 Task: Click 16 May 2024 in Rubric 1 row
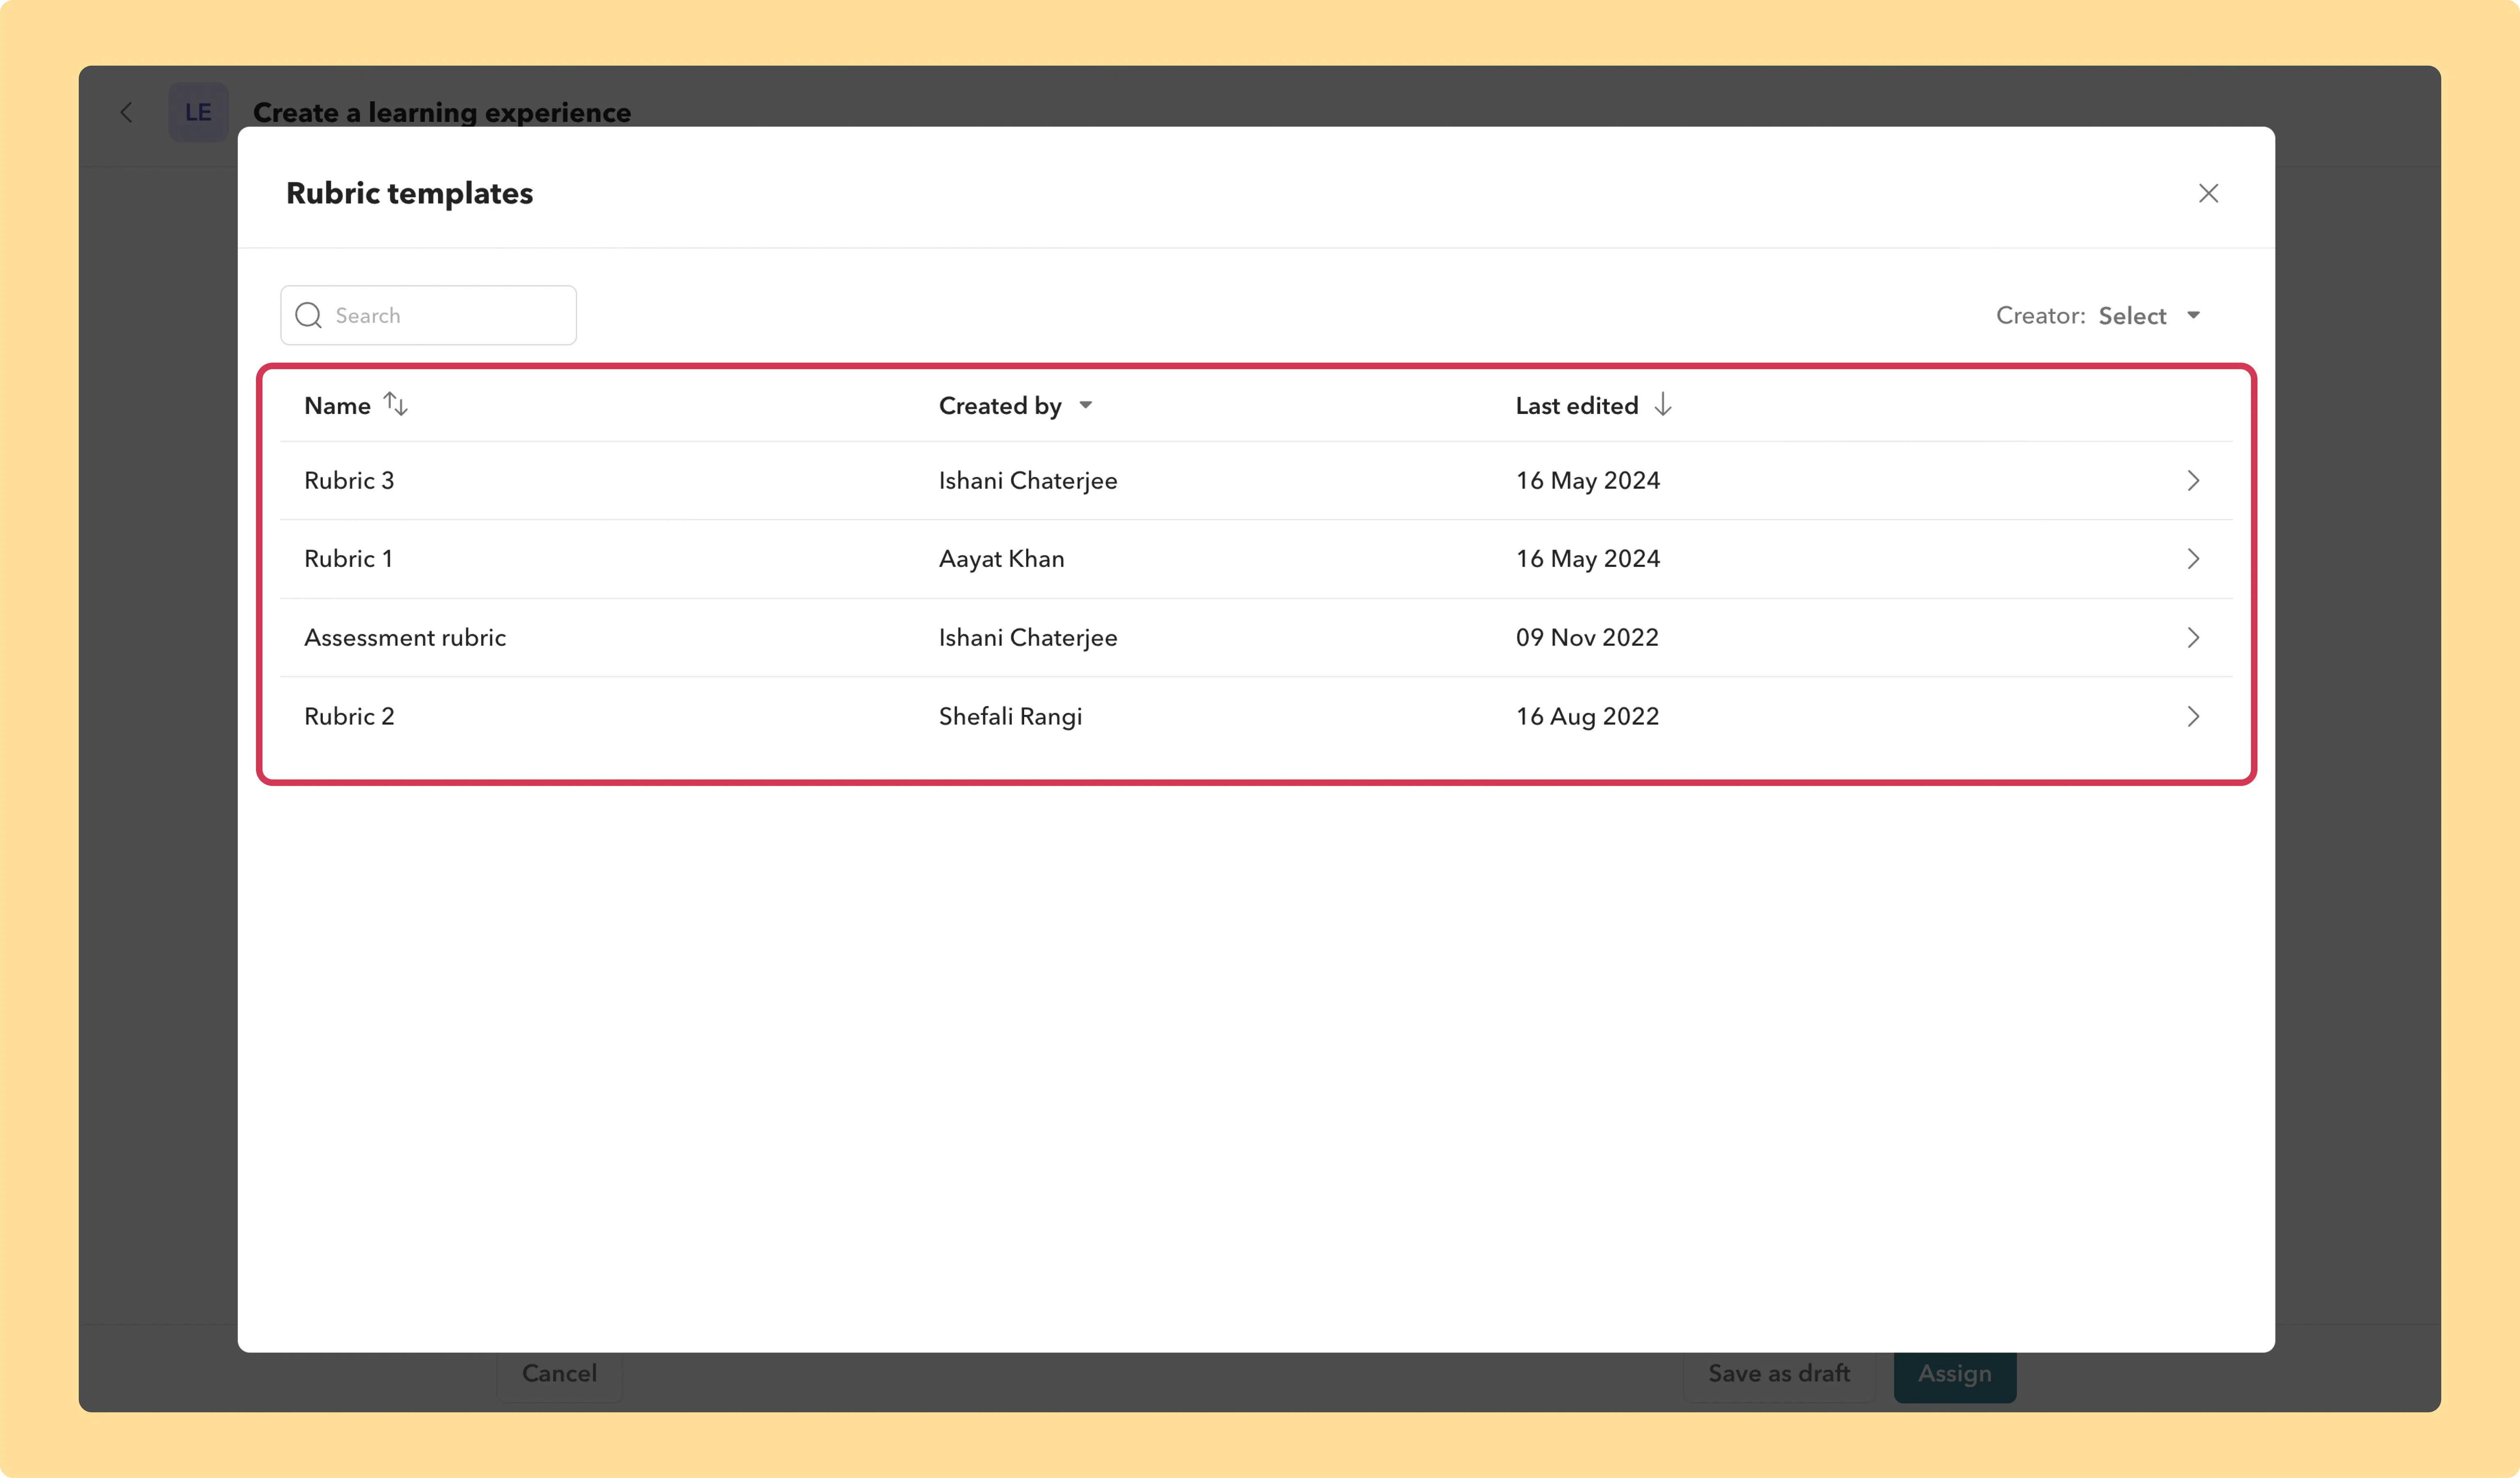pos(1588,559)
